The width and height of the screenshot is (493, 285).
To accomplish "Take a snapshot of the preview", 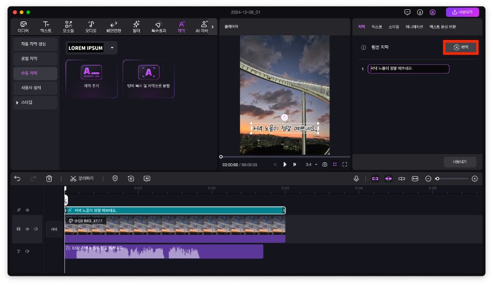I will (x=325, y=165).
